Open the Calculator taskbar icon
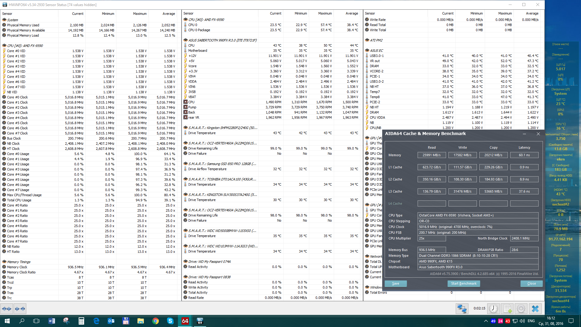 click(x=81, y=321)
